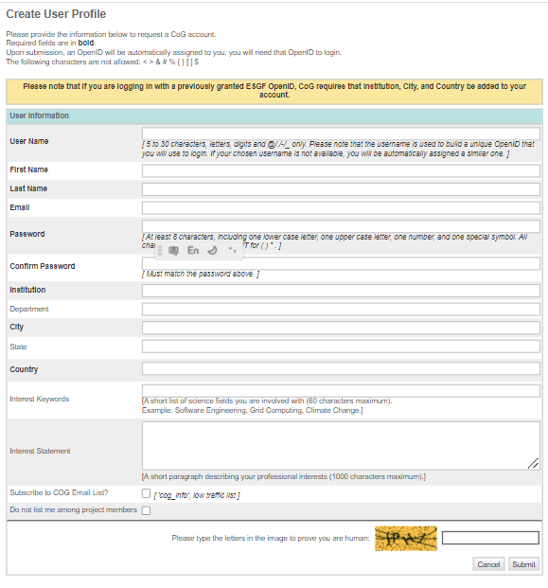Select the Institution text field

341,291
